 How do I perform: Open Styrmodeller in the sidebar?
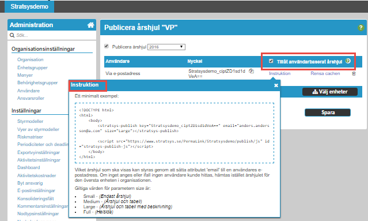click(x=30, y=121)
